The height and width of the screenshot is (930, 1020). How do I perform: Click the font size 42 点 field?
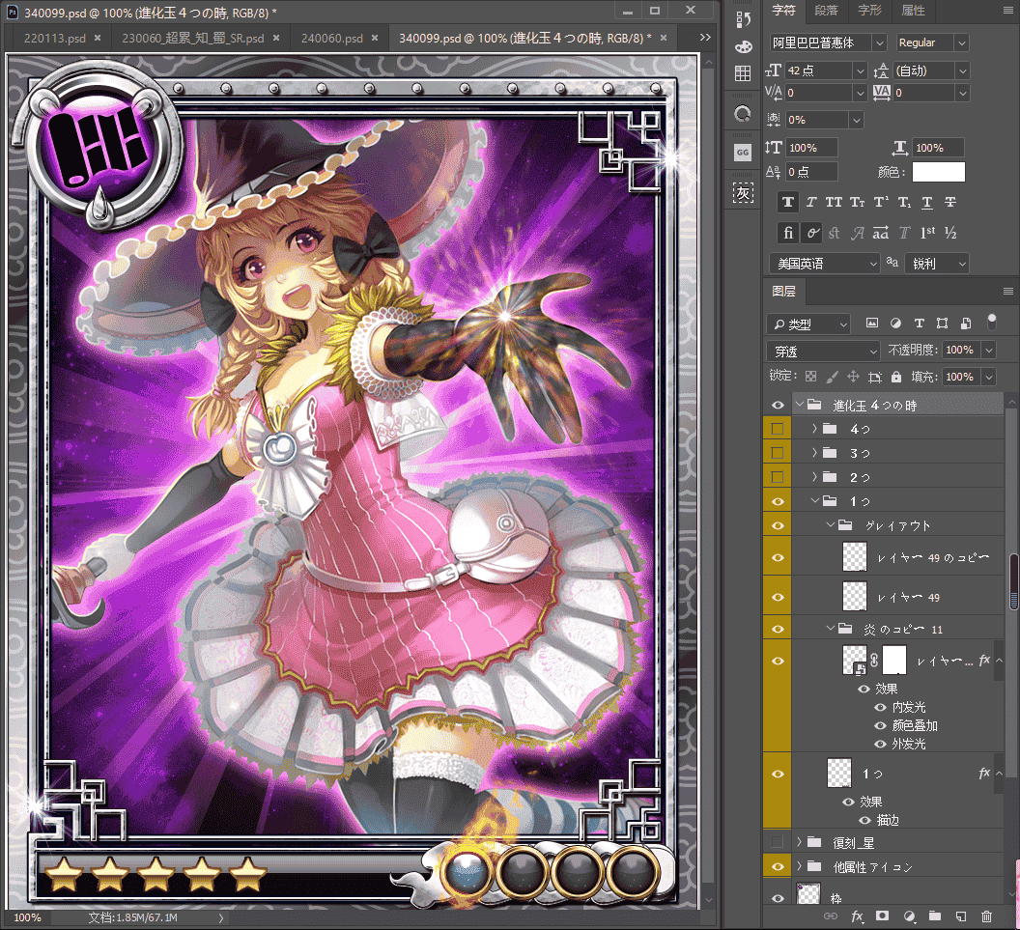tap(818, 70)
